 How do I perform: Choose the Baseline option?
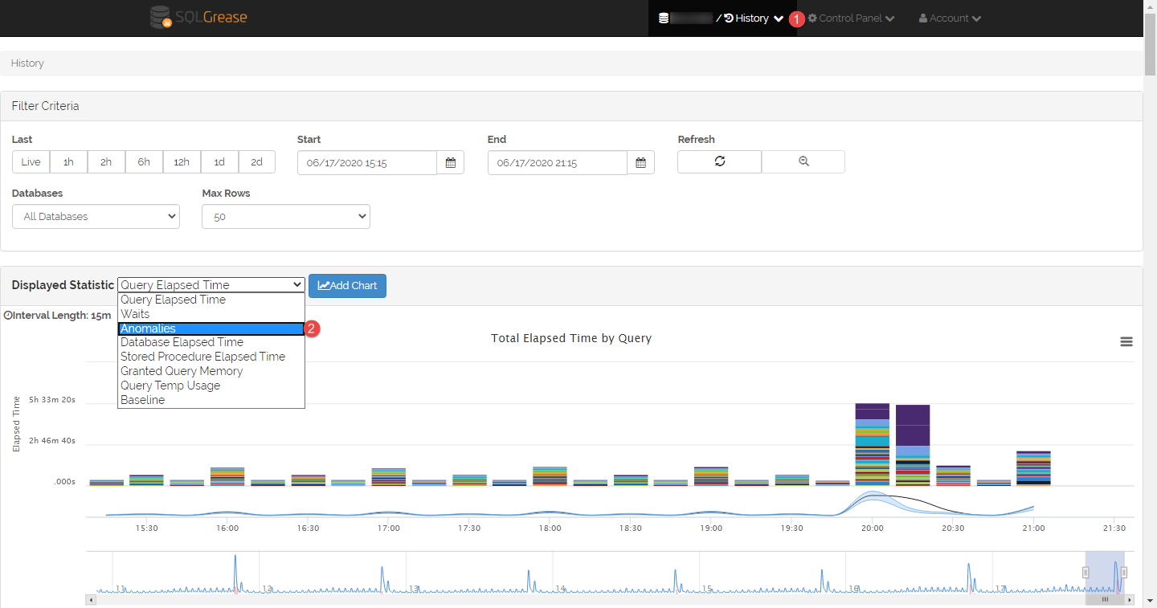point(211,400)
